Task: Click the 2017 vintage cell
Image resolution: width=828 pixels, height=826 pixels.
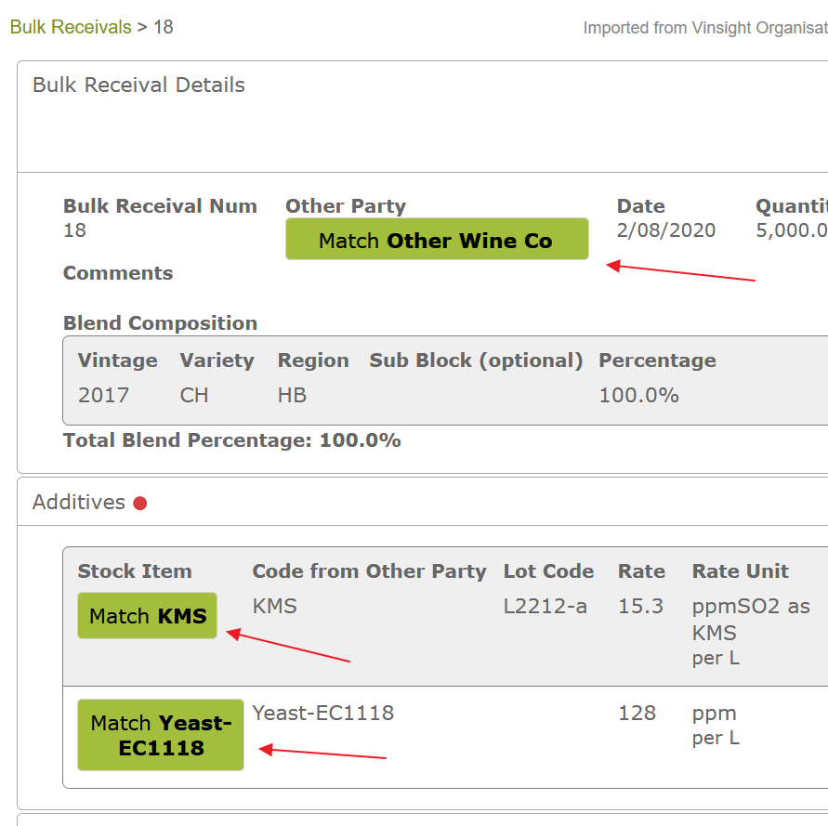Action: [103, 395]
